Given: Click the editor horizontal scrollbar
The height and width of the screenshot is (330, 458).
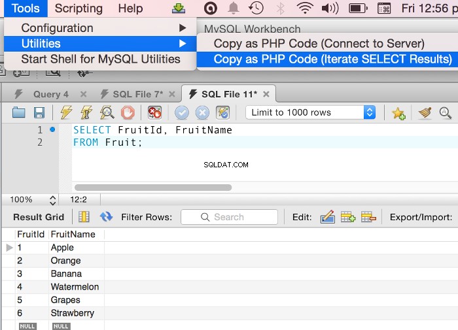Looking at the screenshot, I should (x=153, y=188).
